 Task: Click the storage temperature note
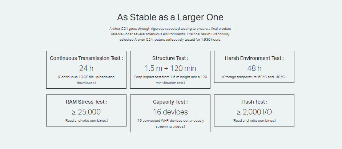point(254,77)
